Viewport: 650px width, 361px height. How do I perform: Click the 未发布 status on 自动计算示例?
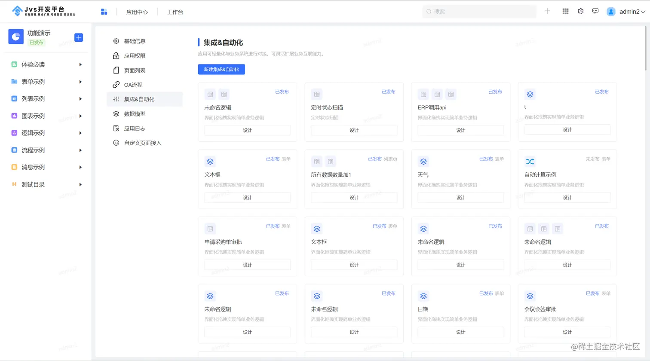592,159
